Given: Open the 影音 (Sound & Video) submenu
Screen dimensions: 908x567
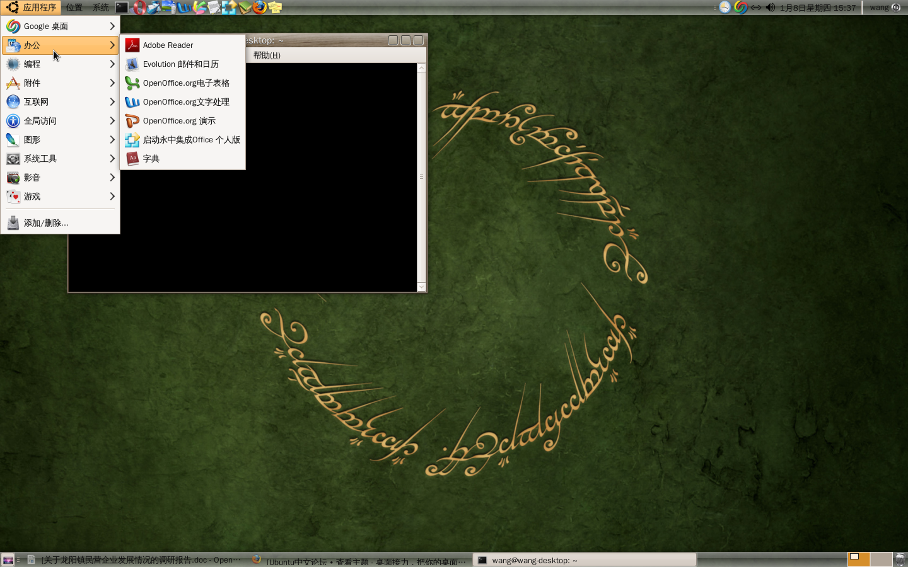Looking at the screenshot, I should click(x=61, y=178).
